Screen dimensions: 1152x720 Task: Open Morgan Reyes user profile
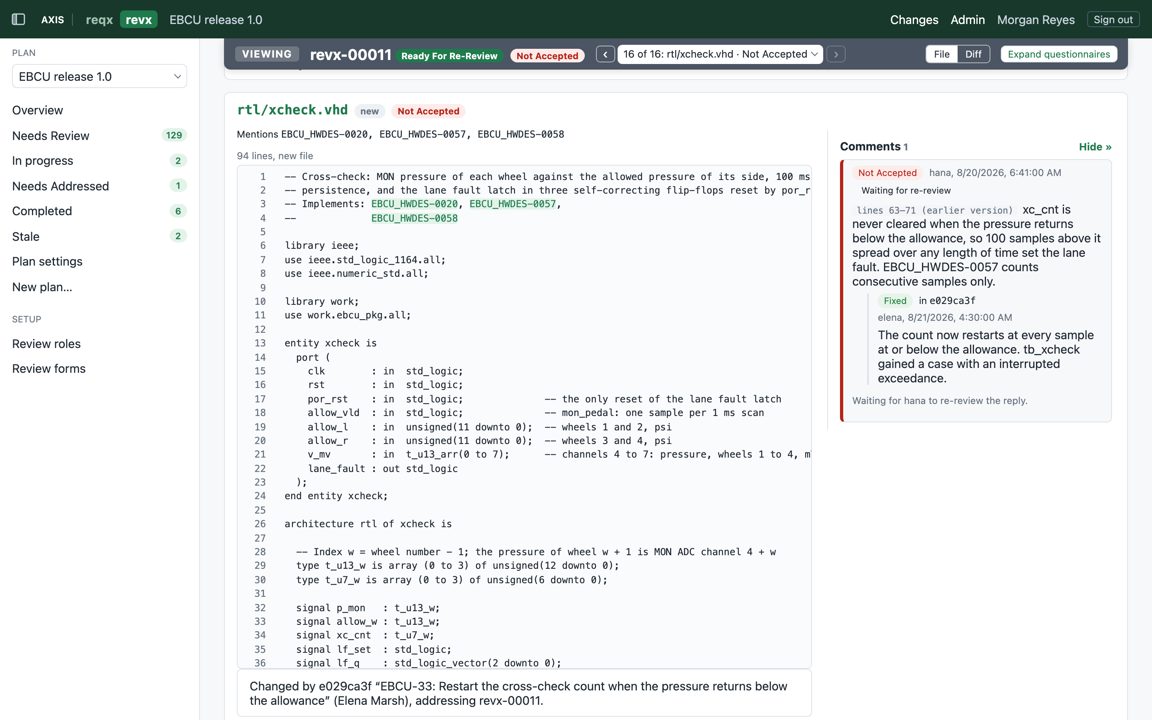pyautogui.click(x=1036, y=20)
